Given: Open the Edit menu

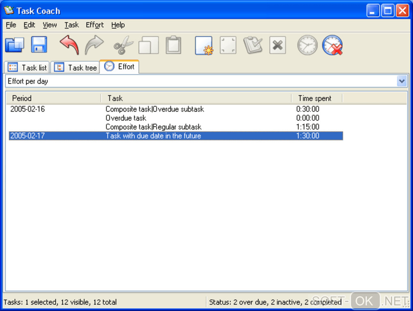Looking at the screenshot, I should click(x=29, y=25).
